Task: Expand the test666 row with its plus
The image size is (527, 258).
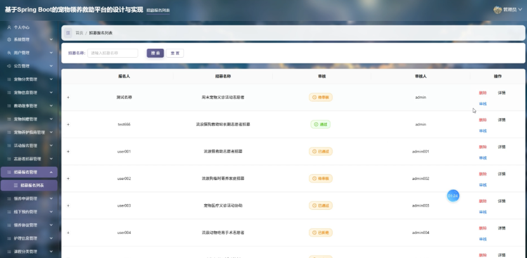Action: (68, 125)
